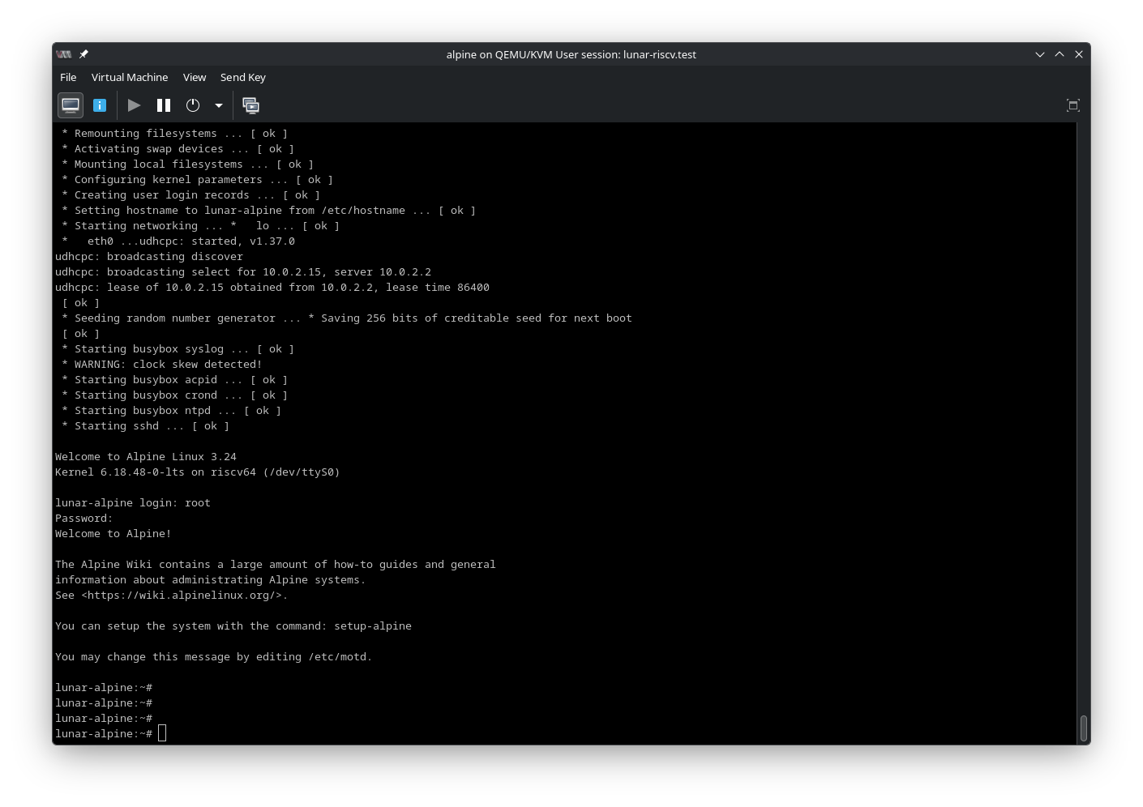Click the window title 'alpine on QEMU/KVM User session'

[571, 54]
